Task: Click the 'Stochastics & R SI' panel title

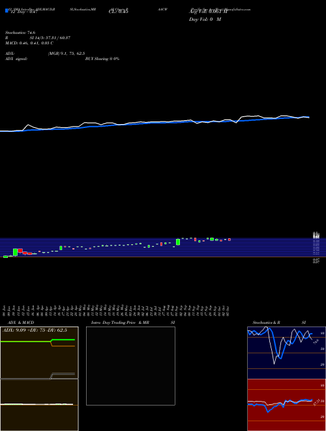Action: 279,323
